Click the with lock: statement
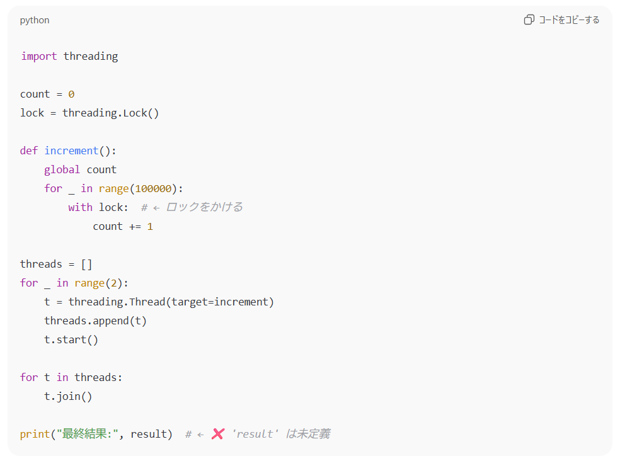 (x=98, y=207)
